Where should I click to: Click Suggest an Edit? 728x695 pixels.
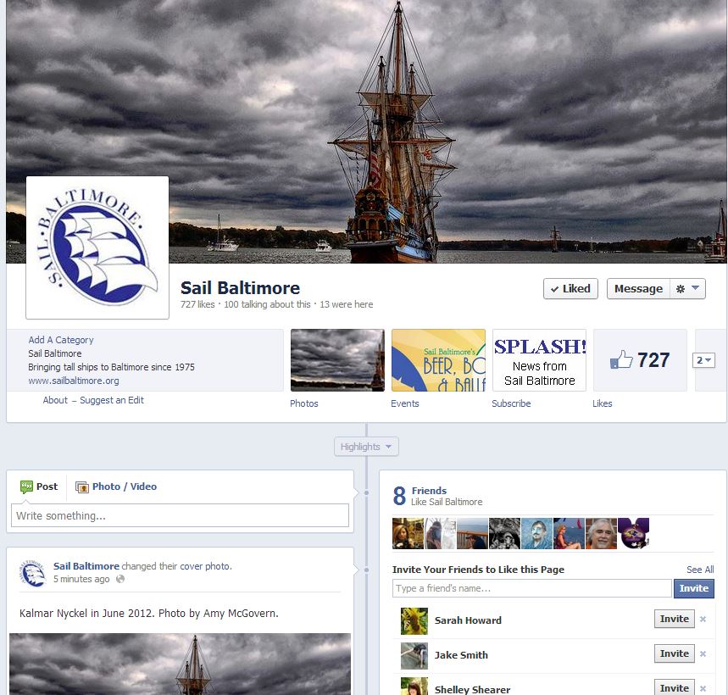tap(112, 400)
